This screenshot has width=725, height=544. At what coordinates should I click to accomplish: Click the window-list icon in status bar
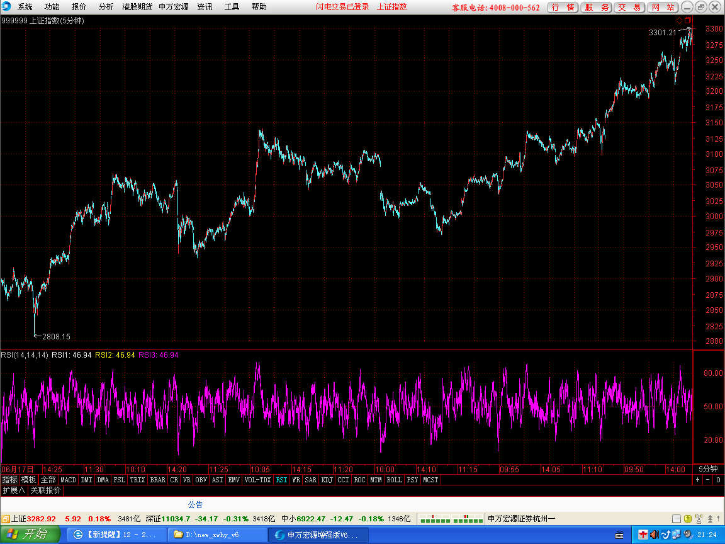[x=677, y=519]
